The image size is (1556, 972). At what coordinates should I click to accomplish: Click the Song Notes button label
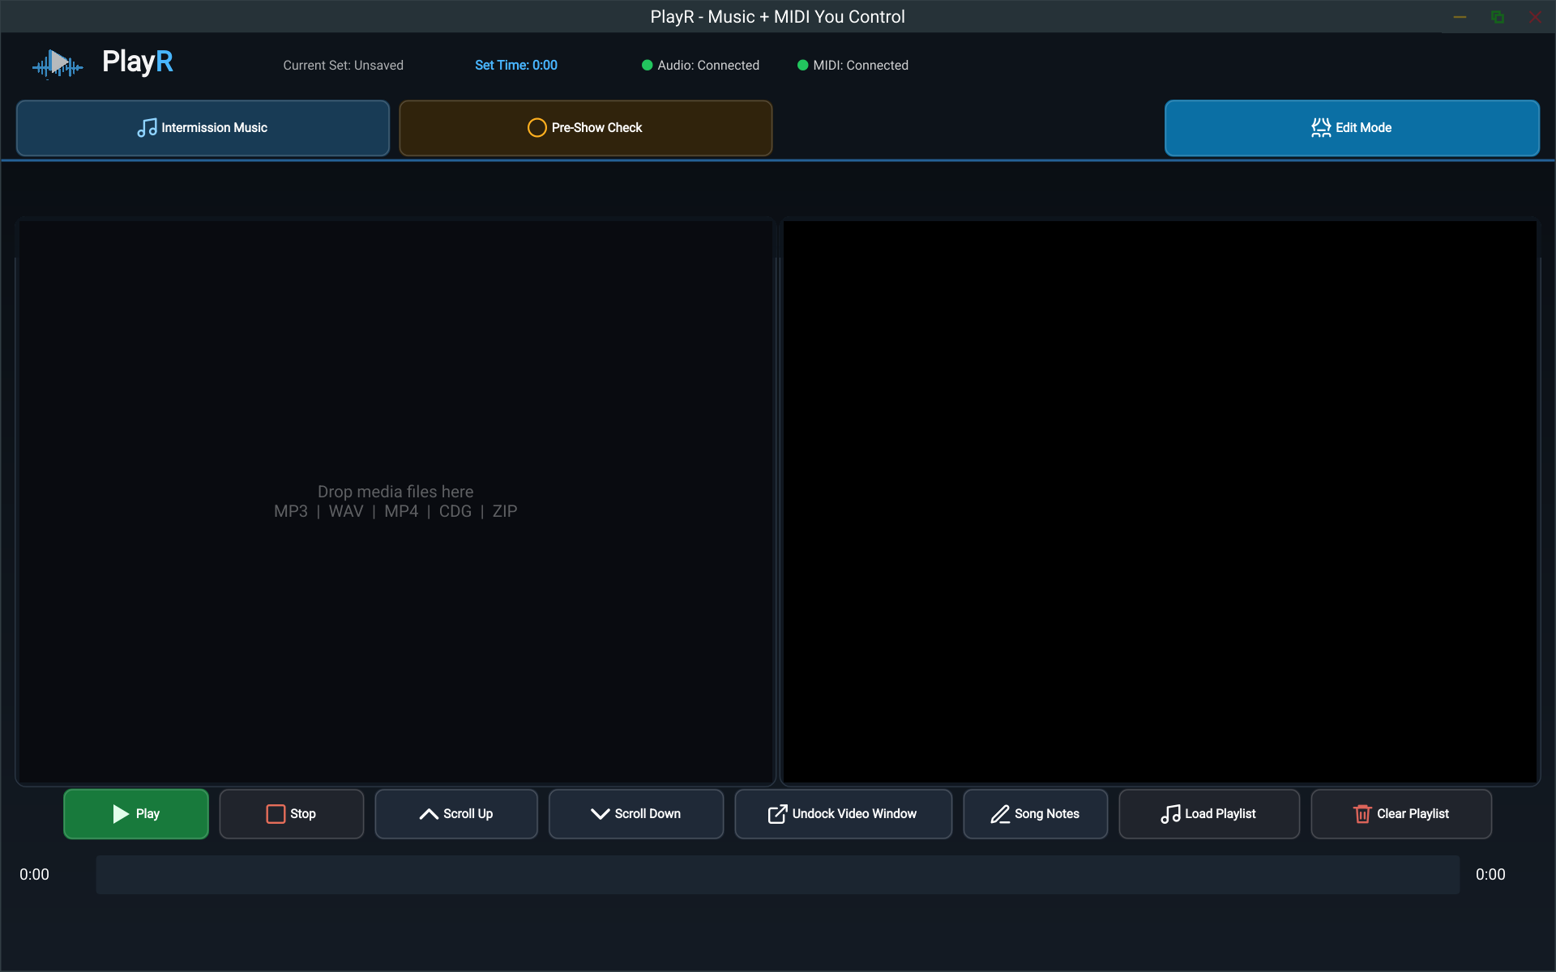point(1047,814)
